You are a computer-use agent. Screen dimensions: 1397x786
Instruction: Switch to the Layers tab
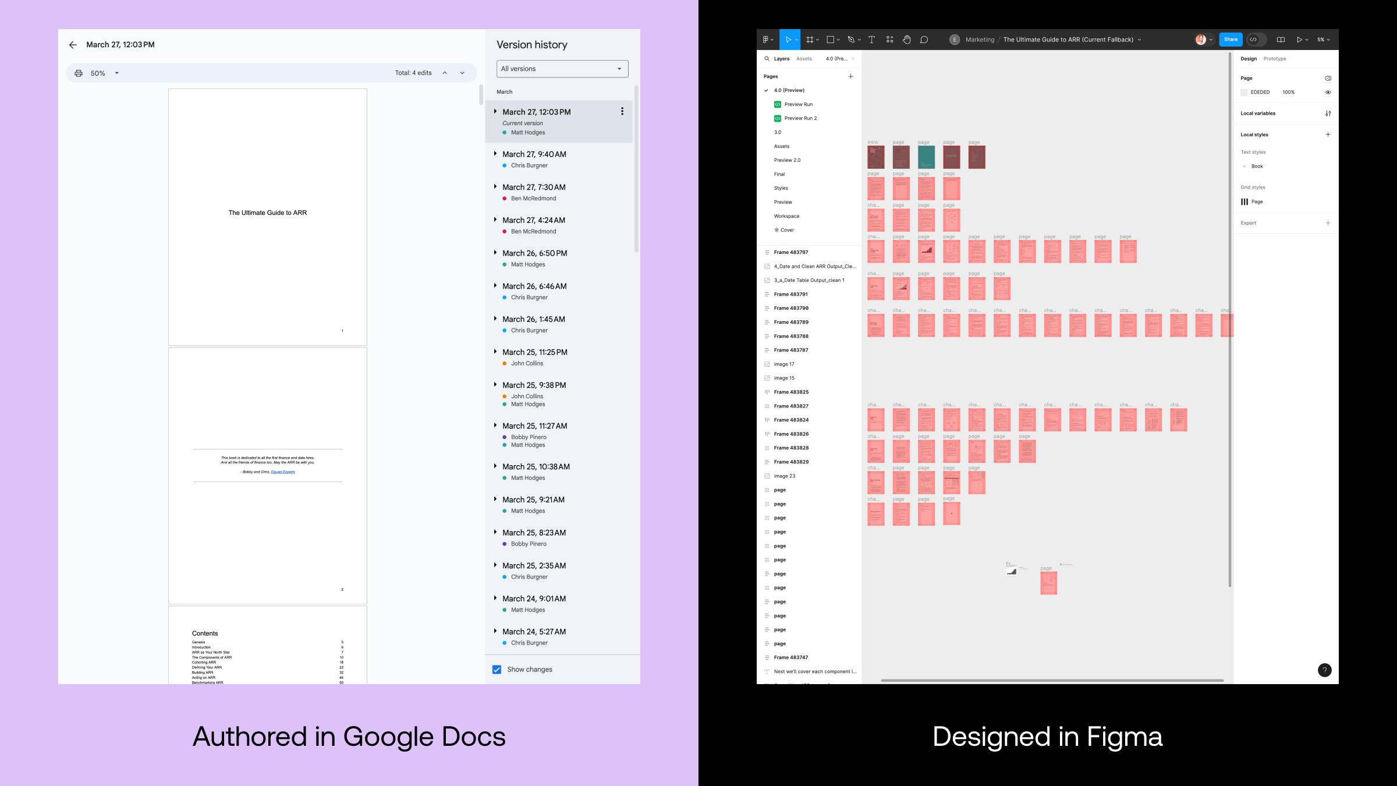(782, 59)
